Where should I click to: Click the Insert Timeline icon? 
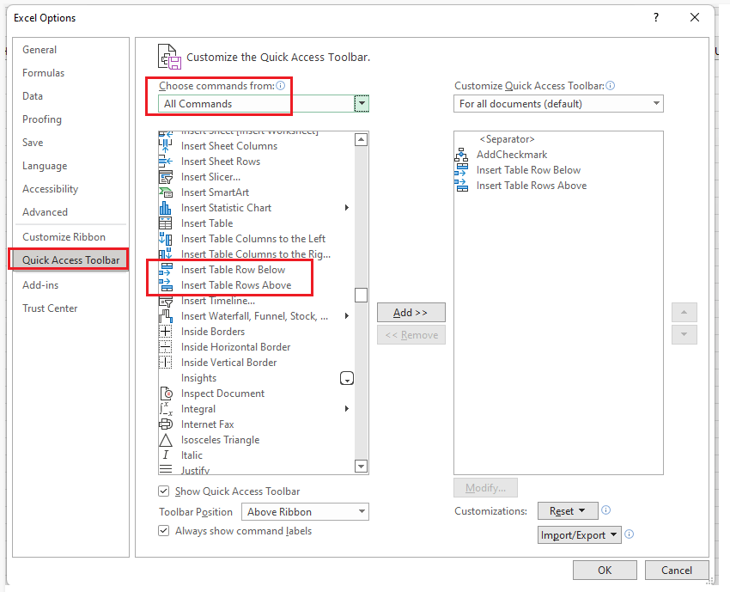coord(166,301)
